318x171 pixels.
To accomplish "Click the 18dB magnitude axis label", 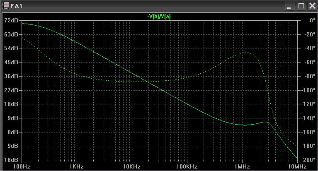I will pos(11,104).
